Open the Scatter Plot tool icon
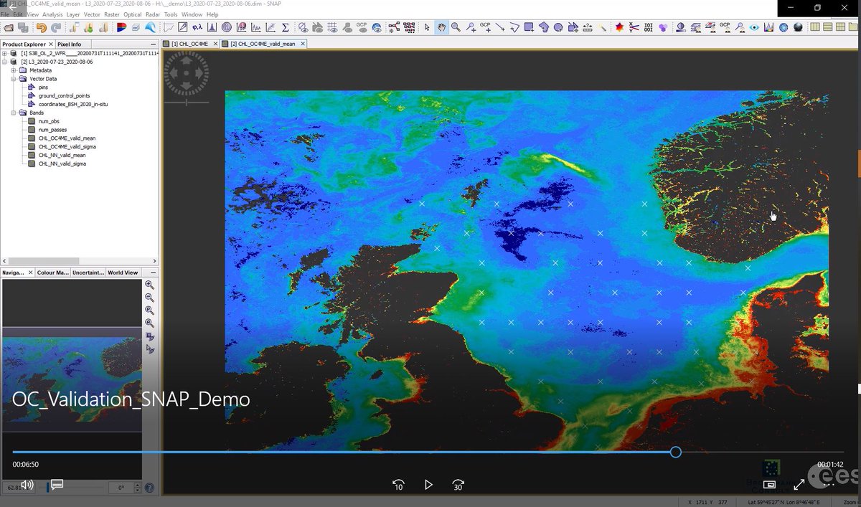 (x=270, y=27)
